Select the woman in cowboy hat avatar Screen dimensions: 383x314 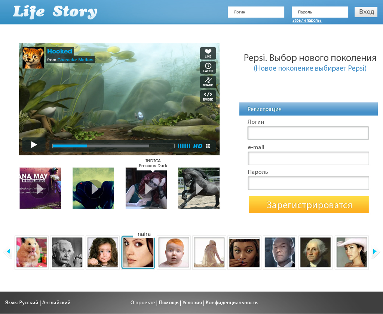tap(352, 252)
